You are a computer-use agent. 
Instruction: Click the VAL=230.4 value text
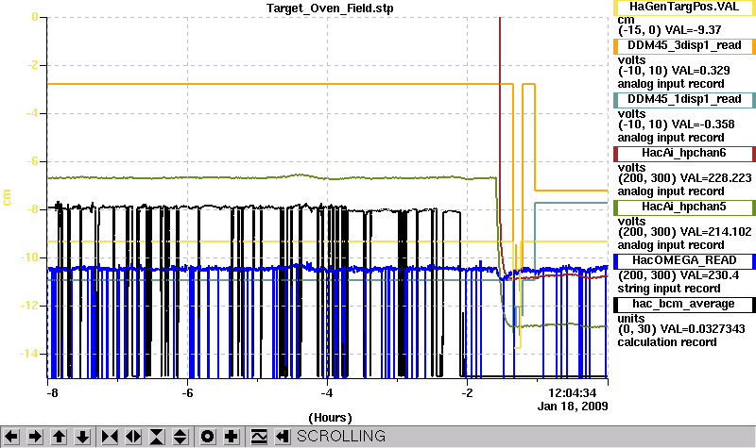pyautogui.click(x=710, y=275)
